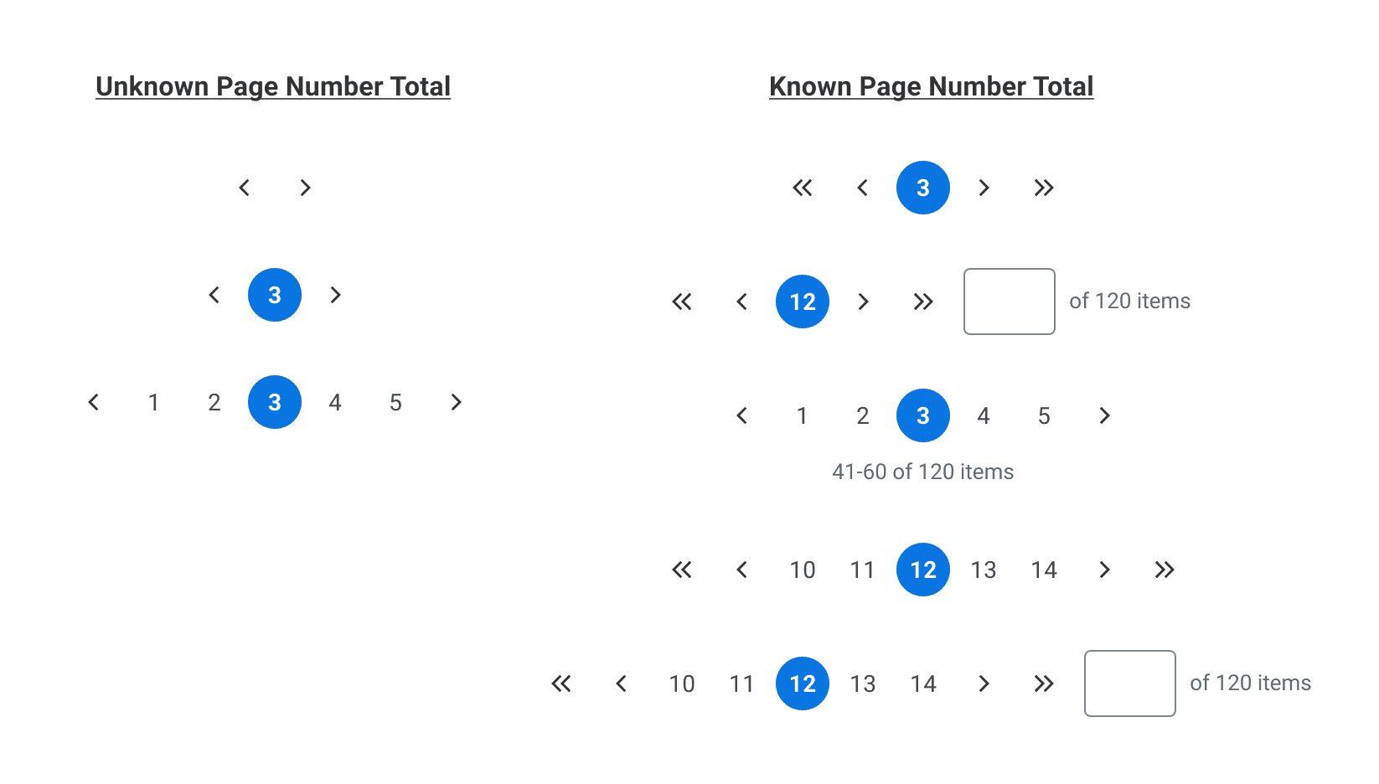Click the "Known Page Number Total" heading
This screenshot has height=784, width=1379.
931,86
